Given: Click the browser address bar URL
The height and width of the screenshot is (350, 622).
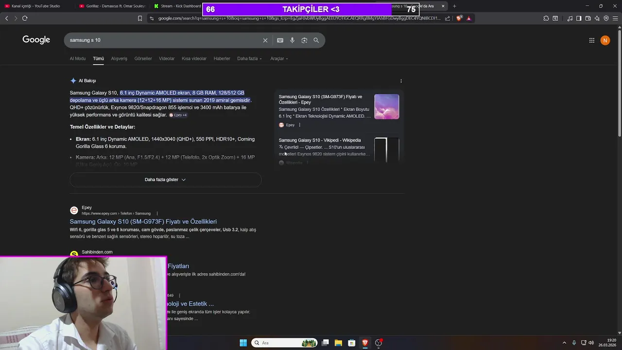Looking at the screenshot, I should click(x=299, y=18).
